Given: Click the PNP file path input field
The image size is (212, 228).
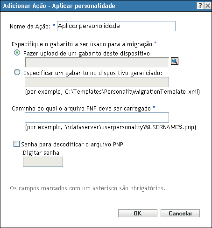Looking at the screenshot, I should click(97, 117).
